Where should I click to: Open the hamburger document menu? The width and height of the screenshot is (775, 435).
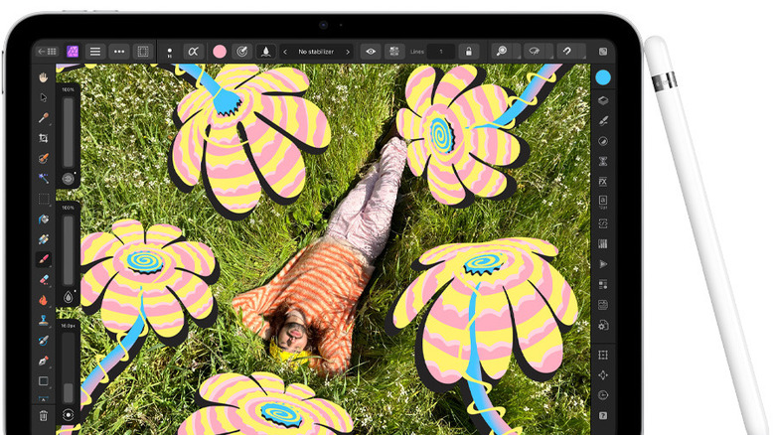[x=95, y=51]
